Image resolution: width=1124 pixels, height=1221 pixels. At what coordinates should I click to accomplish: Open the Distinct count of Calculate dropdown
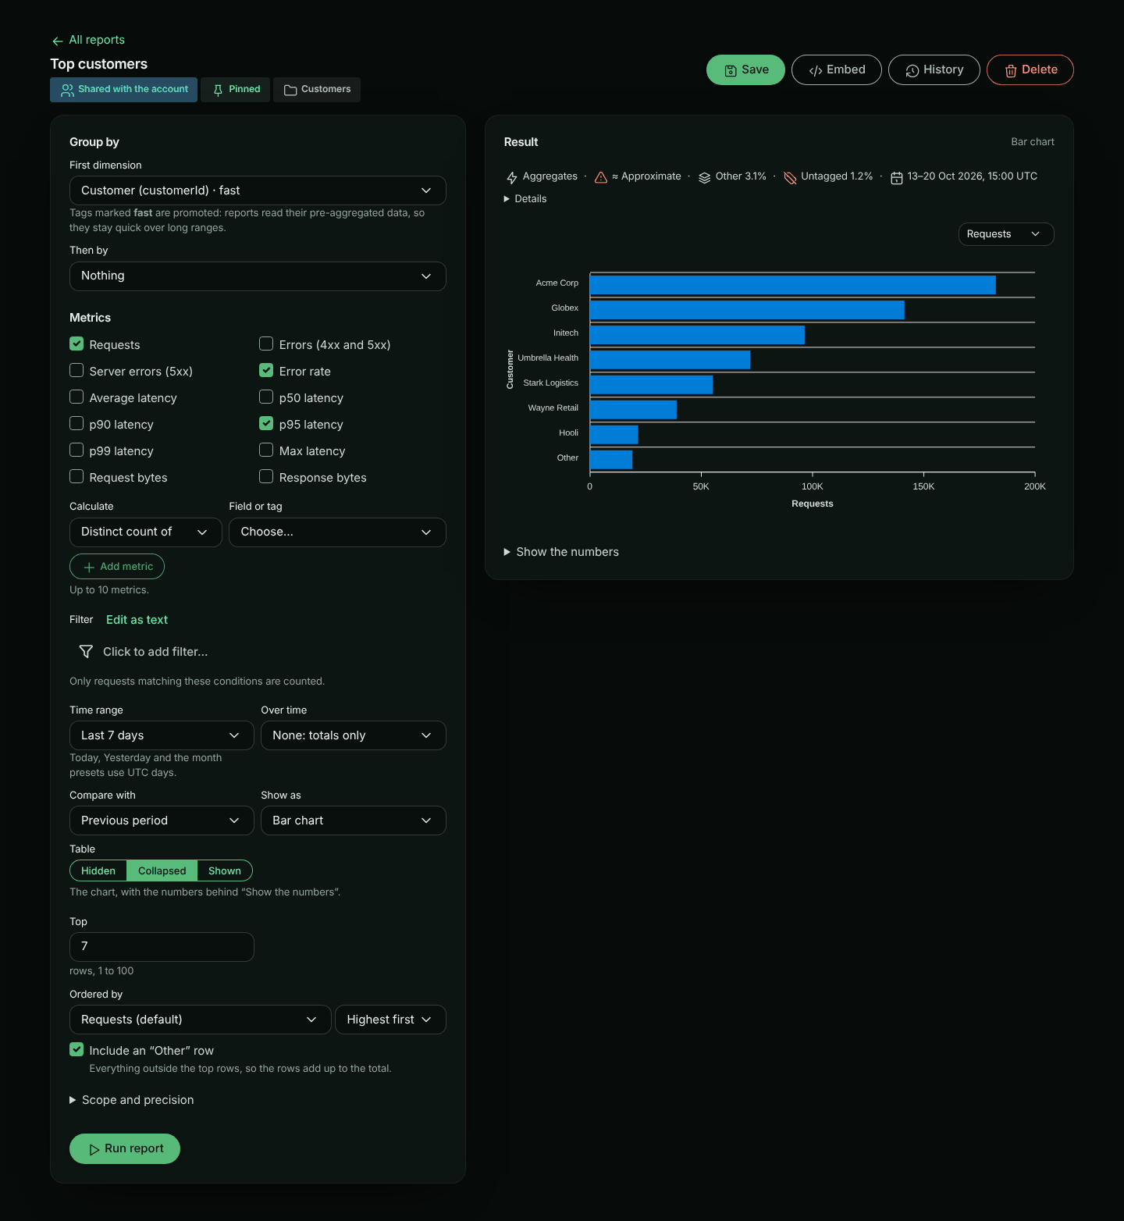click(x=146, y=532)
